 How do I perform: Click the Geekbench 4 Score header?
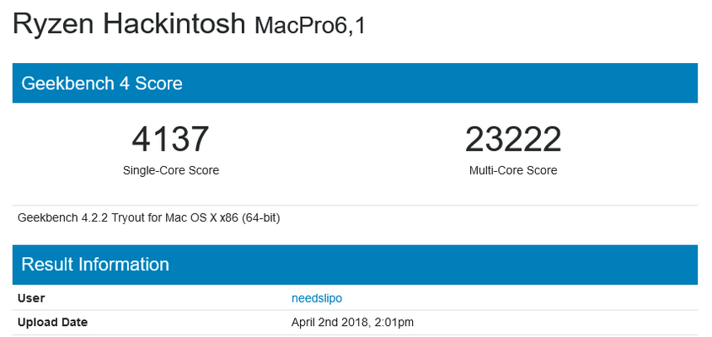[102, 83]
